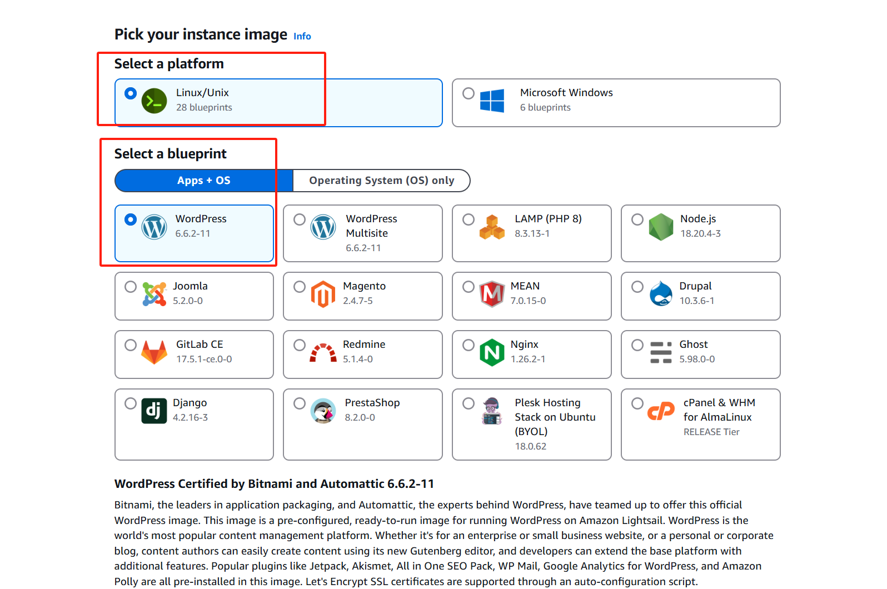Click the Drupal version 10.3.6-1 text
This screenshot has height=589, width=887.
[x=697, y=301]
